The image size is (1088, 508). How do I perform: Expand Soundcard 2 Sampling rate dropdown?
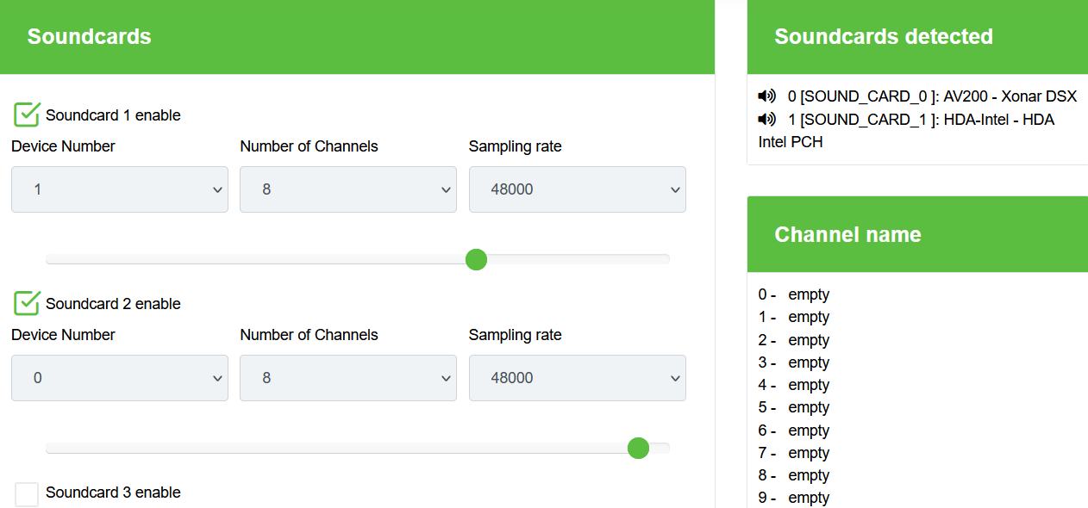coord(577,378)
